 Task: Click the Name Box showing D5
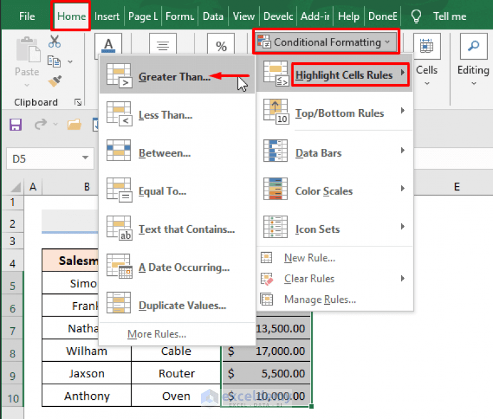tap(50, 158)
